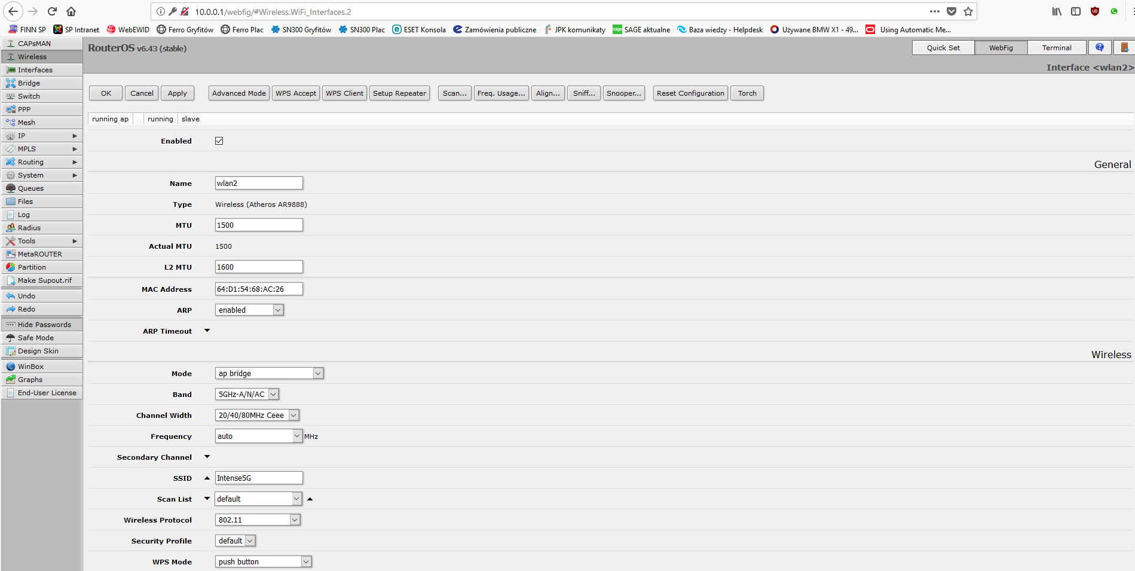Click the Cancel button

142,93
